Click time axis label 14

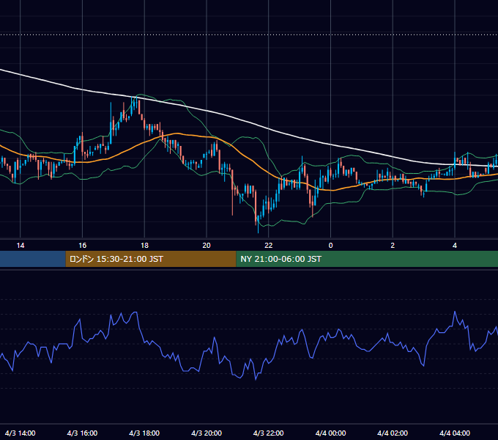point(21,246)
